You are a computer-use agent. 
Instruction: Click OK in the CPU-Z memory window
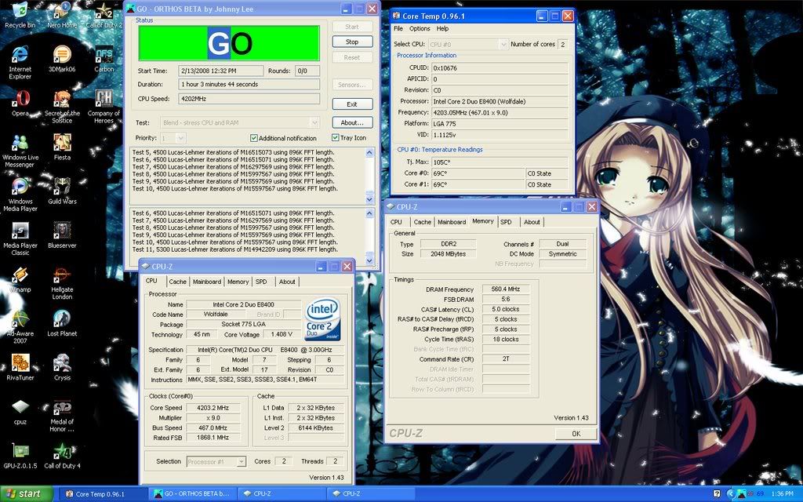pos(576,434)
